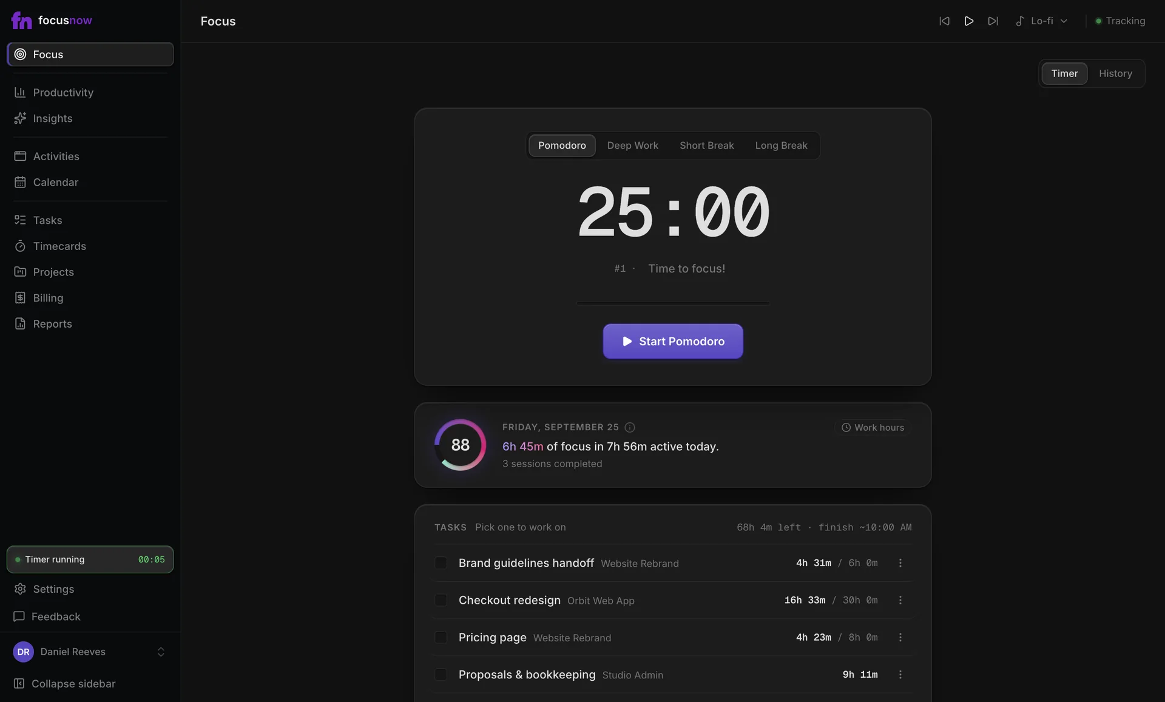Select the Short Break tab

[706, 146]
